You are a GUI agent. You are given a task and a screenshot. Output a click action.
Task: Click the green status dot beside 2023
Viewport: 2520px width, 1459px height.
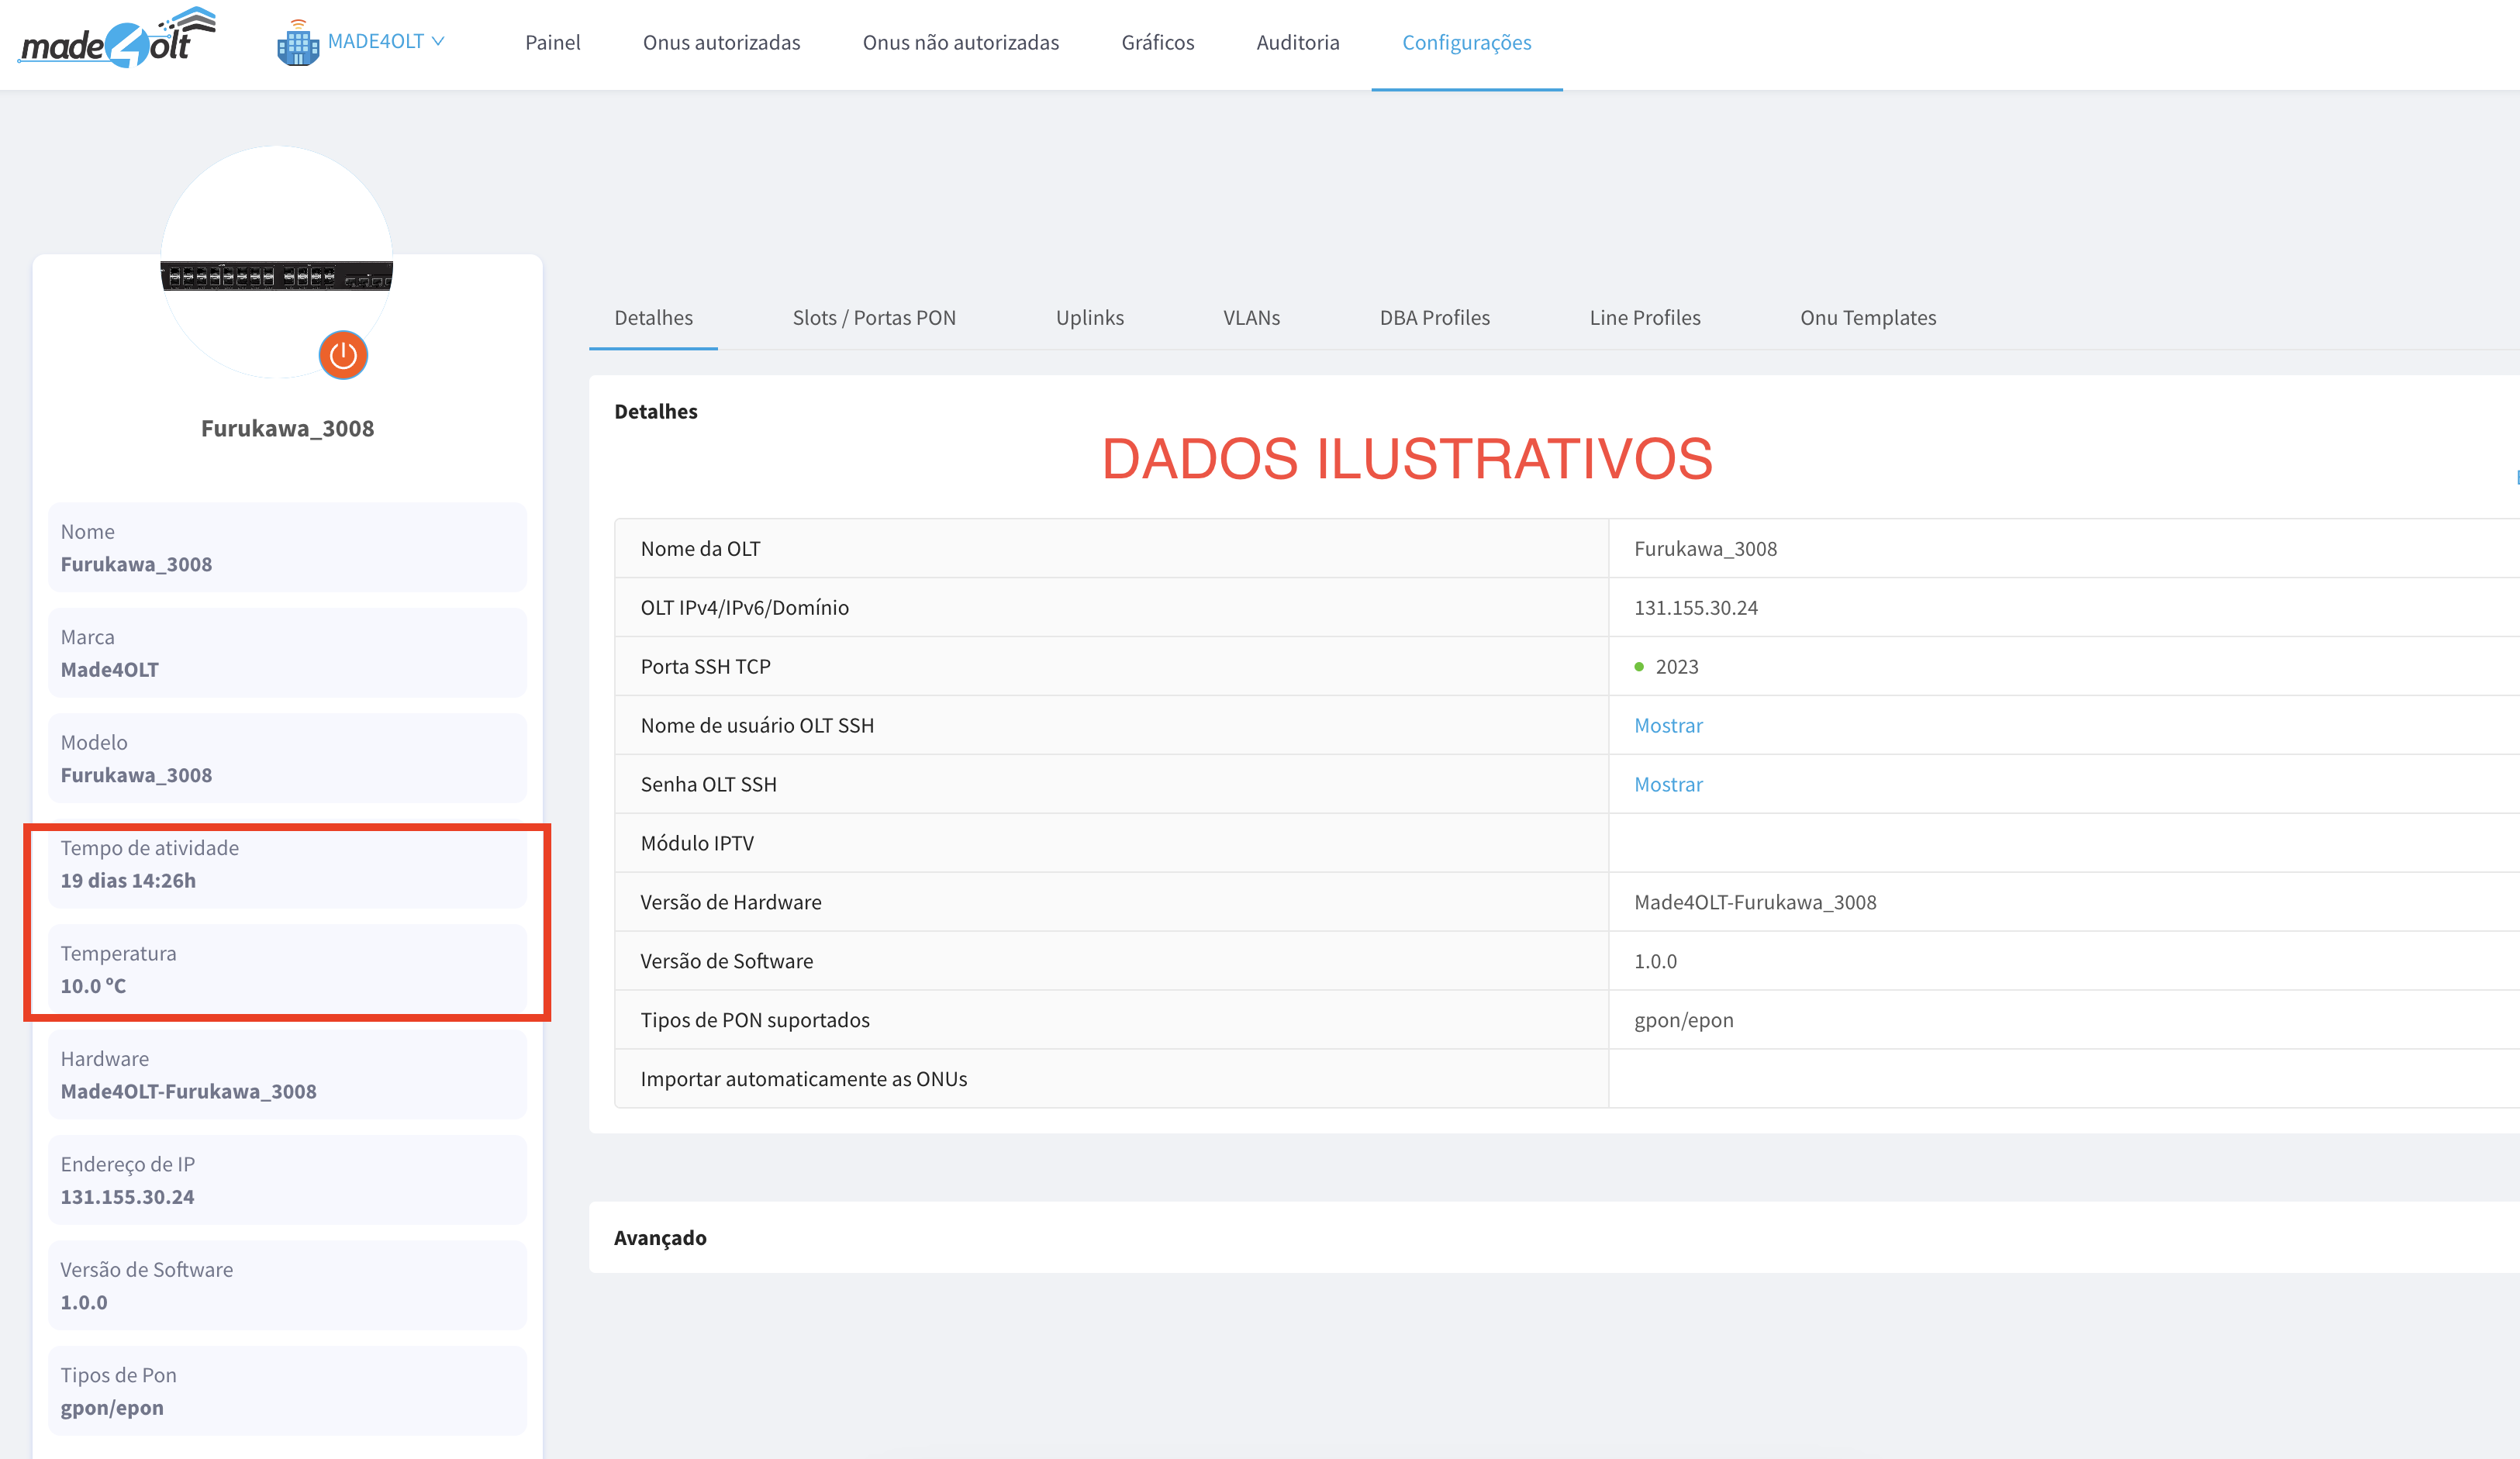coord(1638,666)
